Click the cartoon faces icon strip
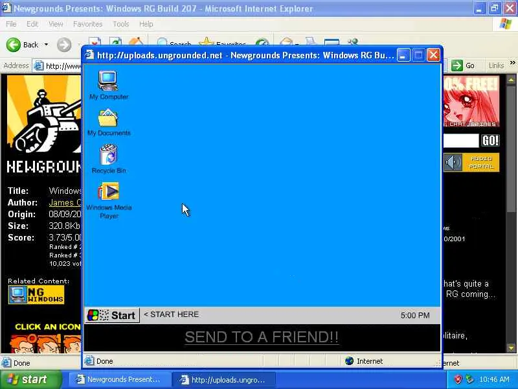This screenshot has width=518, height=389. tap(45, 344)
